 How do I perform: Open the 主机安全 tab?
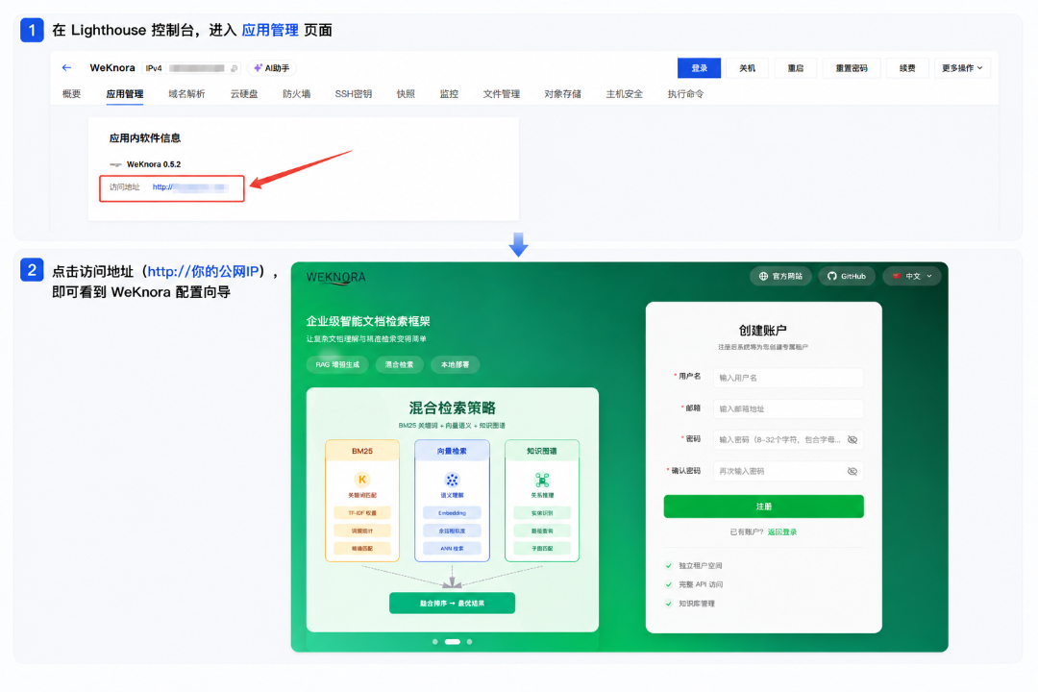625,94
